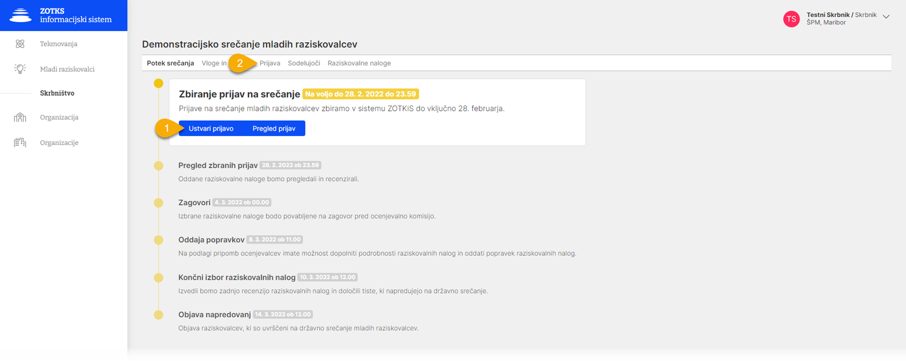Click the Objava napredovanj timeline dot
Viewport: 906px width, 361px height.
click(x=159, y=315)
